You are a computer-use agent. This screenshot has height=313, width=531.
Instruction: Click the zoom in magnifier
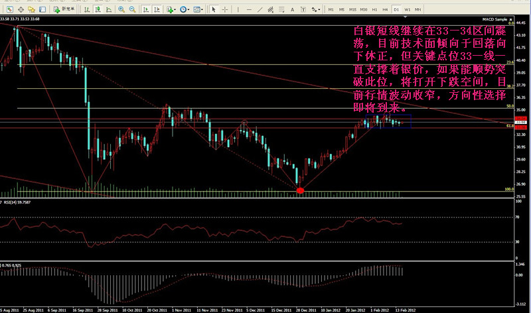121,9
